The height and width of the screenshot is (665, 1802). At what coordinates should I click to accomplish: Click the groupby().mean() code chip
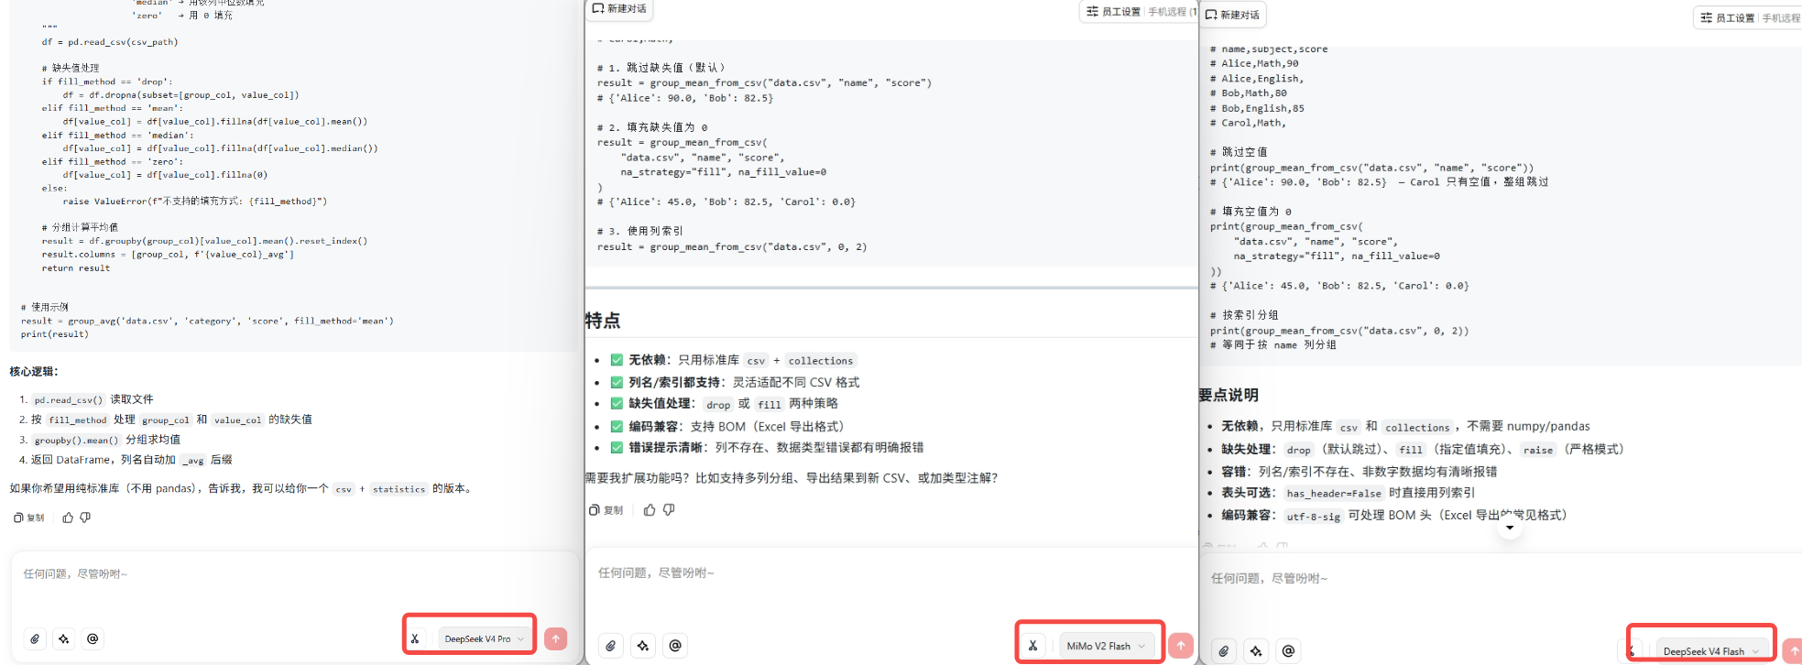tap(77, 440)
